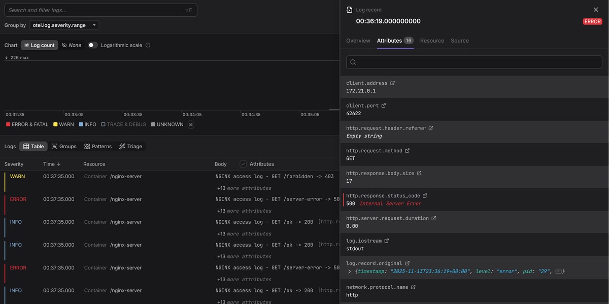
Task: Open link icon beside log.record.original
Action: 407,263
